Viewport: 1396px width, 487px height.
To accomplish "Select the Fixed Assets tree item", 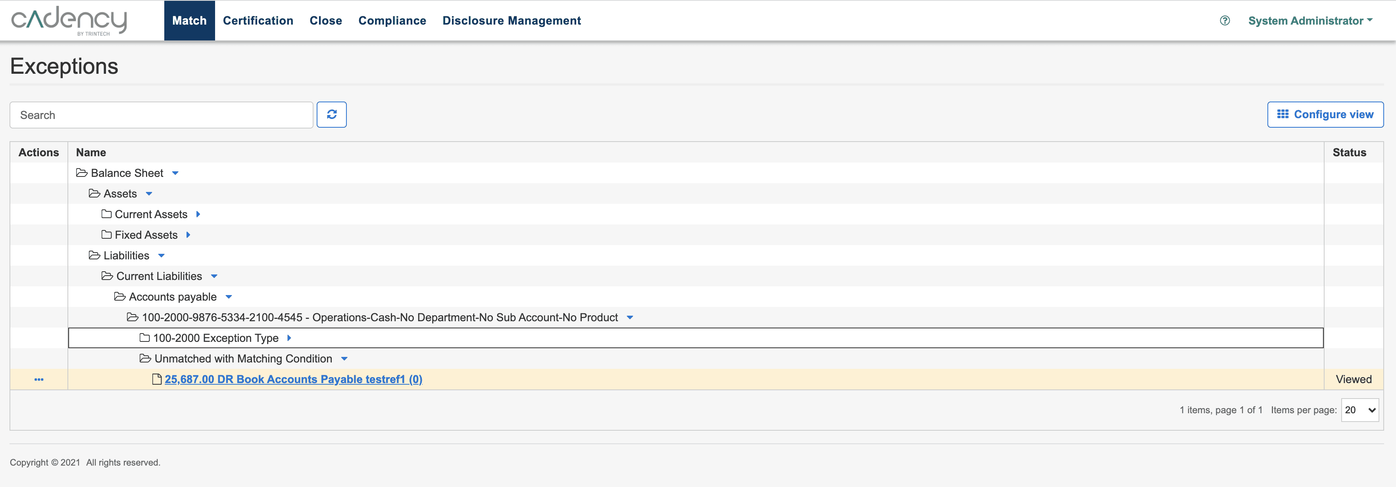I will [146, 234].
